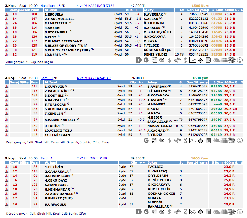Click the D icon in race 3 toolbar
The width and height of the screenshot is (247, 218).
(x=138, y=60)
